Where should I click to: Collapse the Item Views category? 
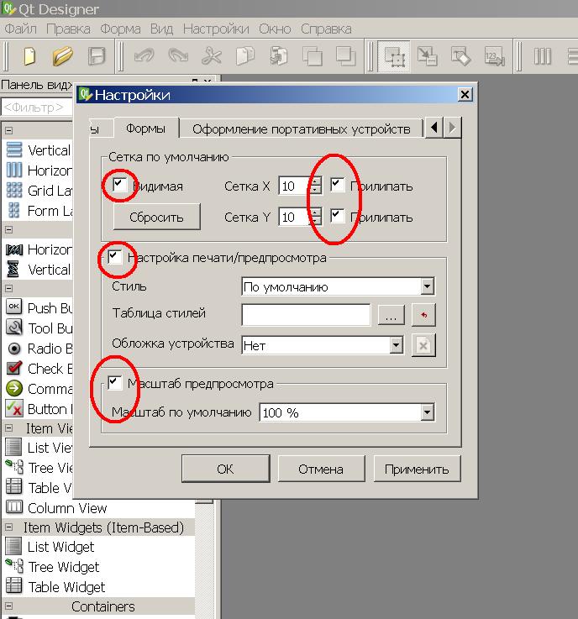(8, 428)
